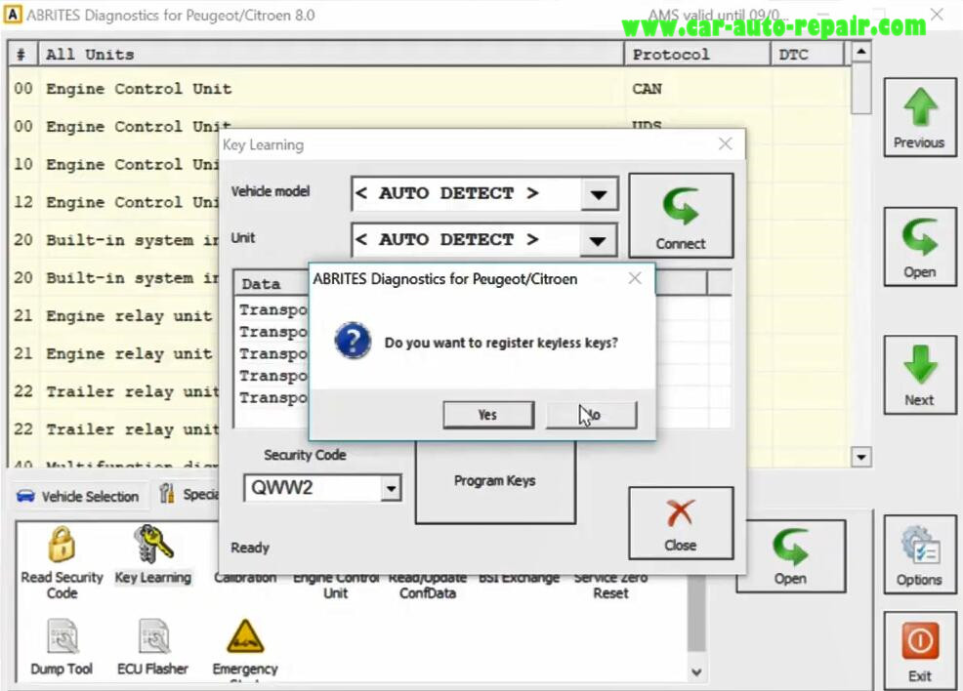Close the Key Learning window

[725, 144]
